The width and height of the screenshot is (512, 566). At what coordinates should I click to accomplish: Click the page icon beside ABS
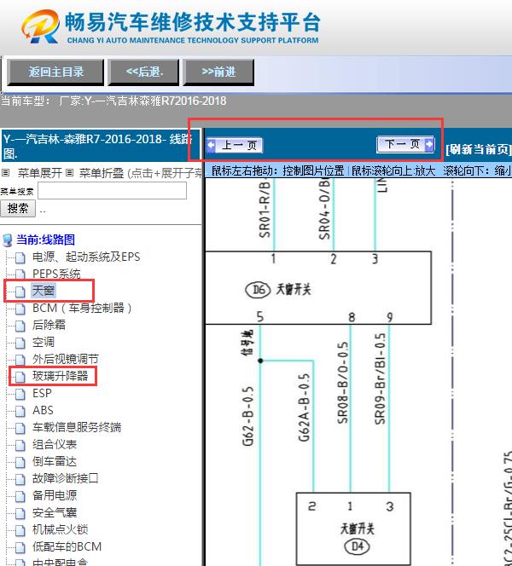coord(20,411)
